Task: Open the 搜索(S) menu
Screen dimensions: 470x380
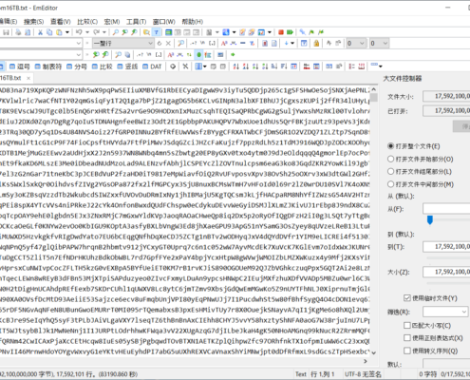Action: coord(33,22)
